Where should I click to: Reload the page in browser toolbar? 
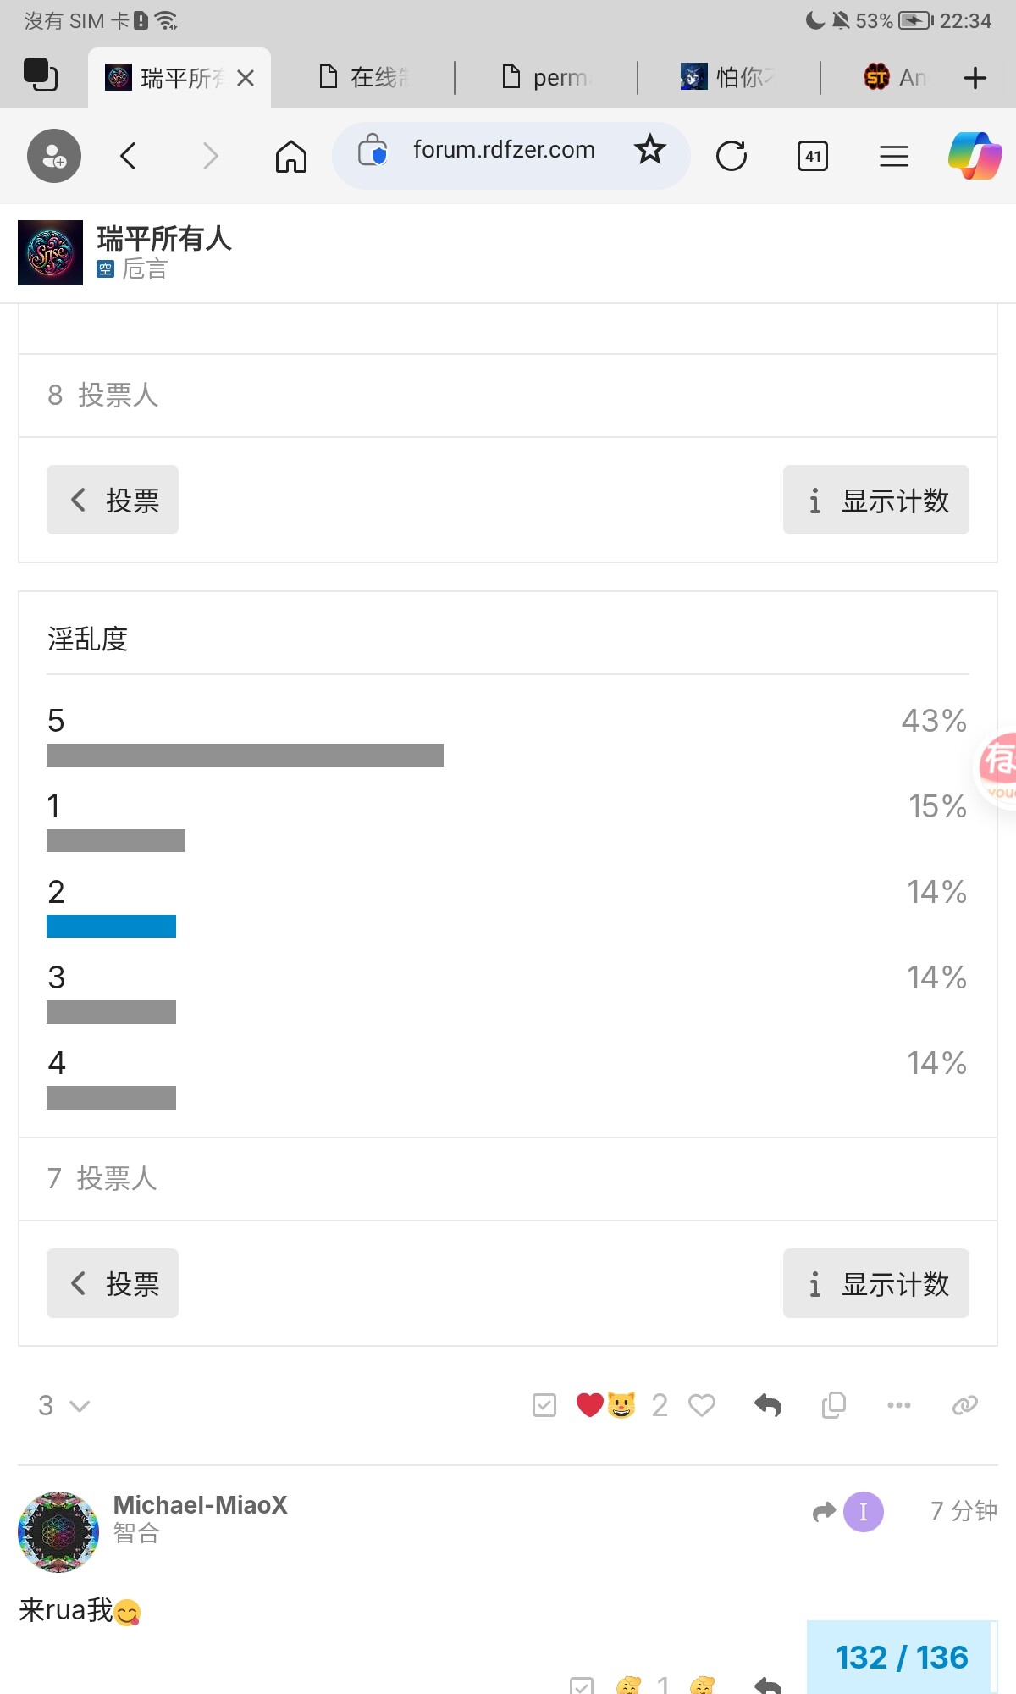(732, 156)
